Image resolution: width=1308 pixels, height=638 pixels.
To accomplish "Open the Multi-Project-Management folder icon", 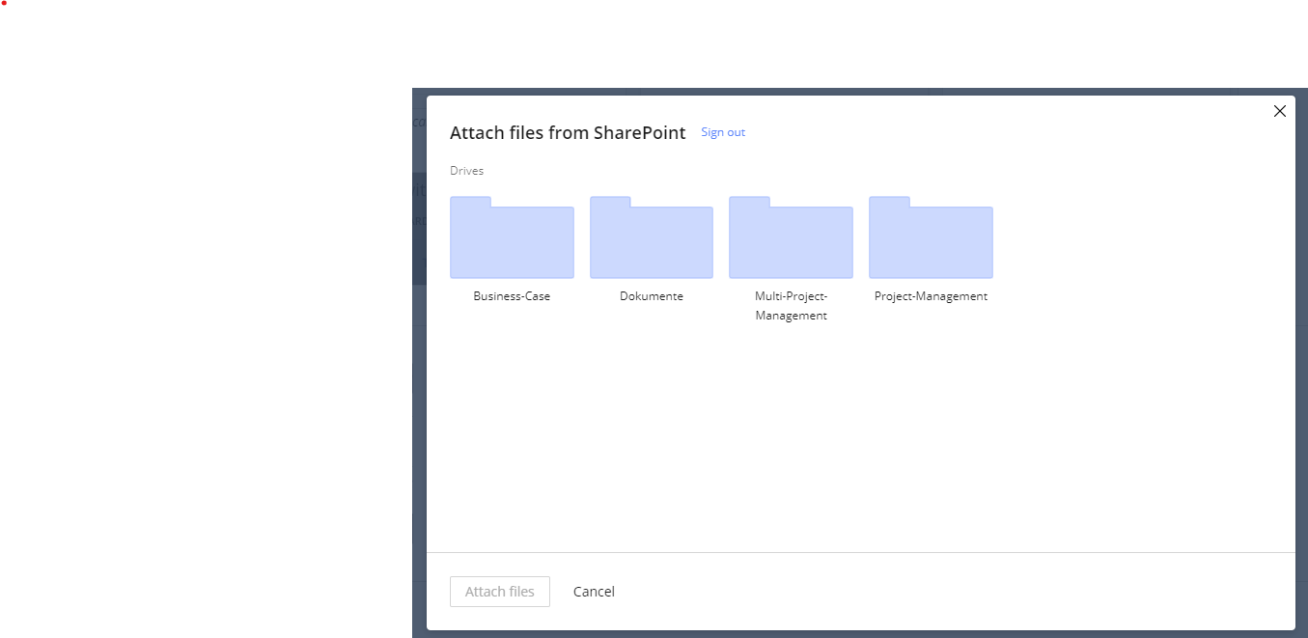I will click(x=791, y=238).
